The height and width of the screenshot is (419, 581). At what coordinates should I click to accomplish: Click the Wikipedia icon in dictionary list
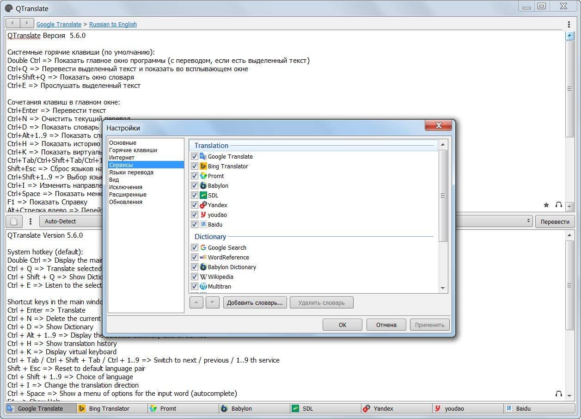click(203, 277)
